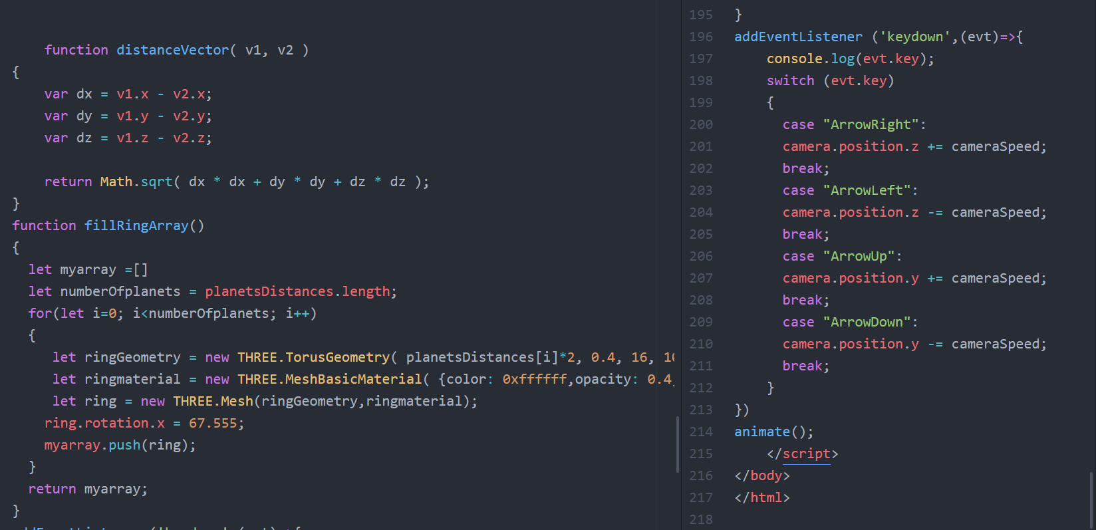Click the closing "</body>" tag
This screenshot has width=1096, height=530.
click(x=762, y=475)
